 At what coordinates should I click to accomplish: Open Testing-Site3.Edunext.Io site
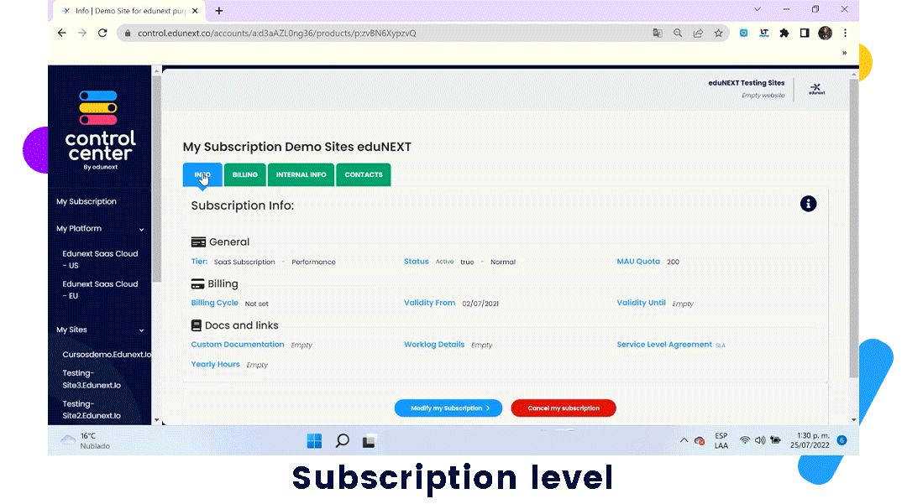(x=92, y=379)
